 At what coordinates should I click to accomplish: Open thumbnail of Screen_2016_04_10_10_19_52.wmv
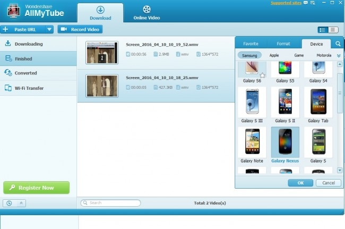tap(102, 53)
